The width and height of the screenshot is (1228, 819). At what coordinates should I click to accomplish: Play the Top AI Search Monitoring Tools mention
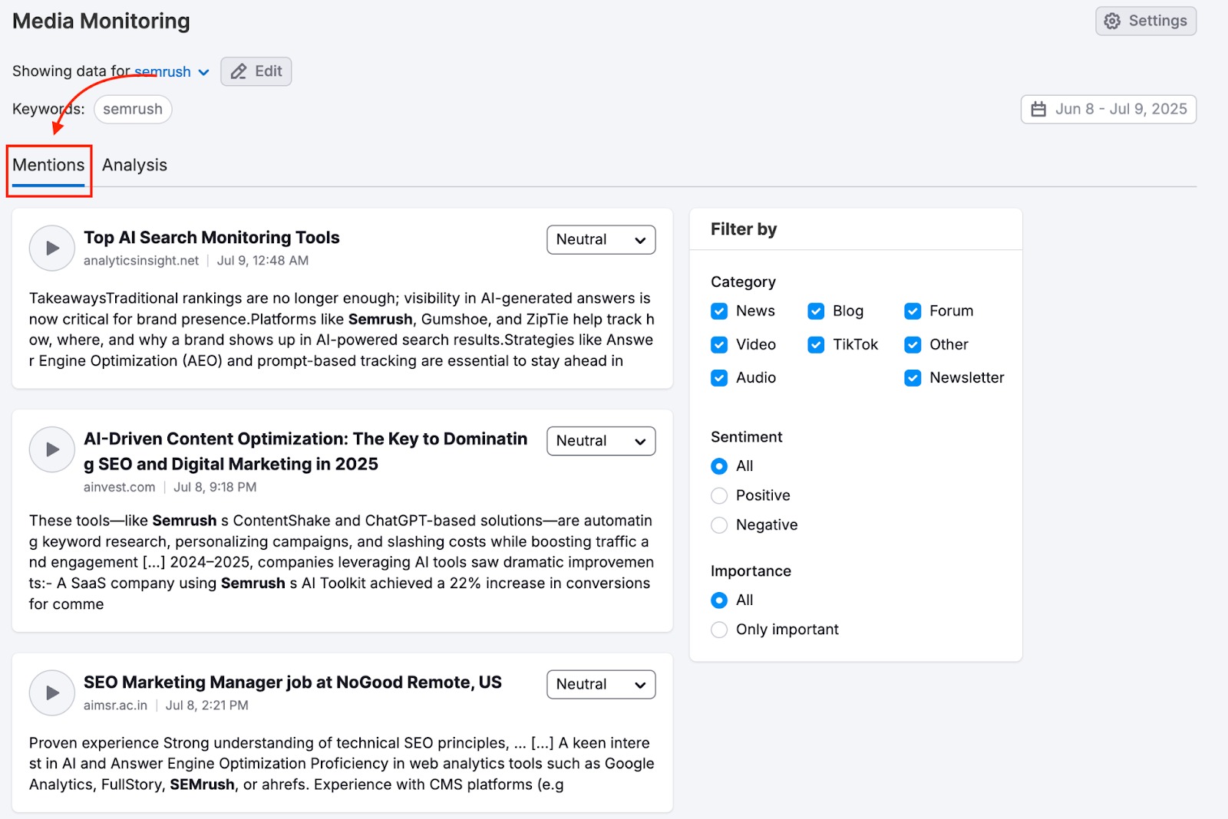51,248
